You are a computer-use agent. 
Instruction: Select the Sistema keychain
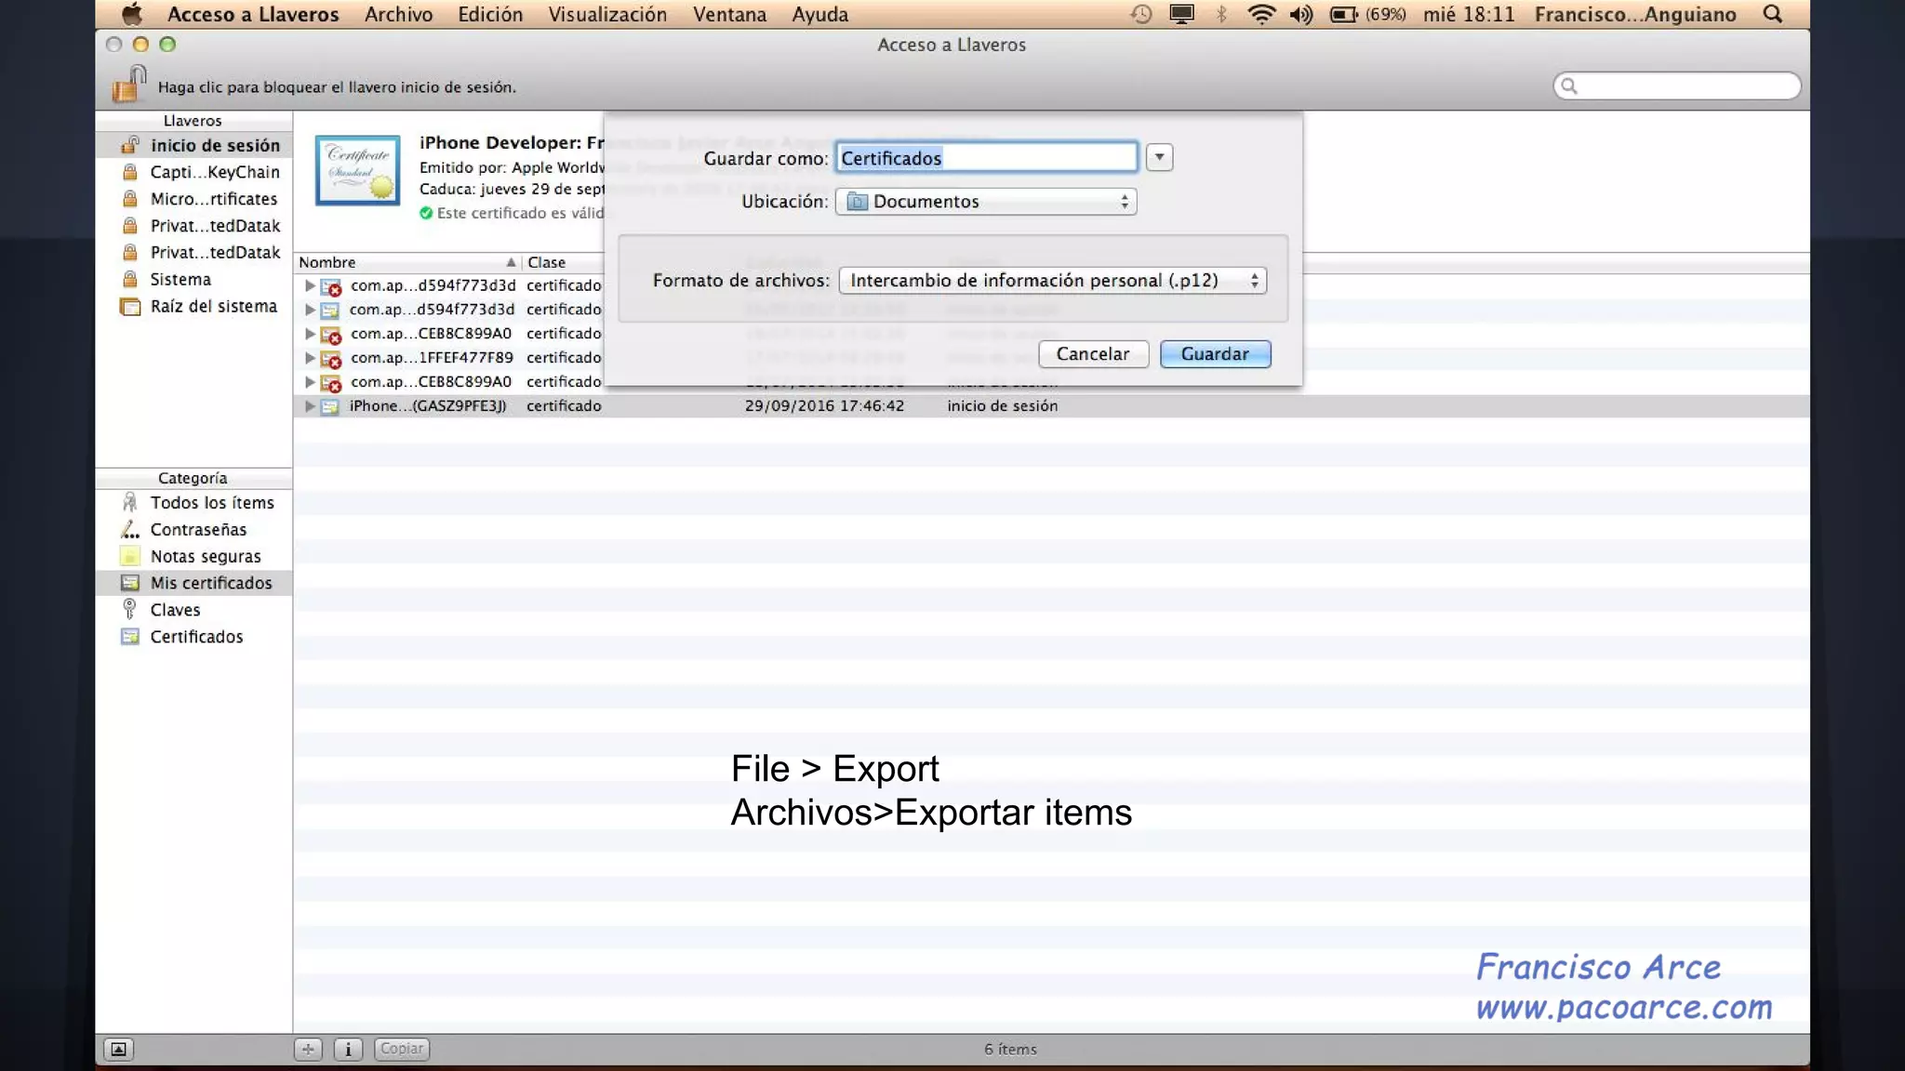pyautogui.click(x=193, y=279)
